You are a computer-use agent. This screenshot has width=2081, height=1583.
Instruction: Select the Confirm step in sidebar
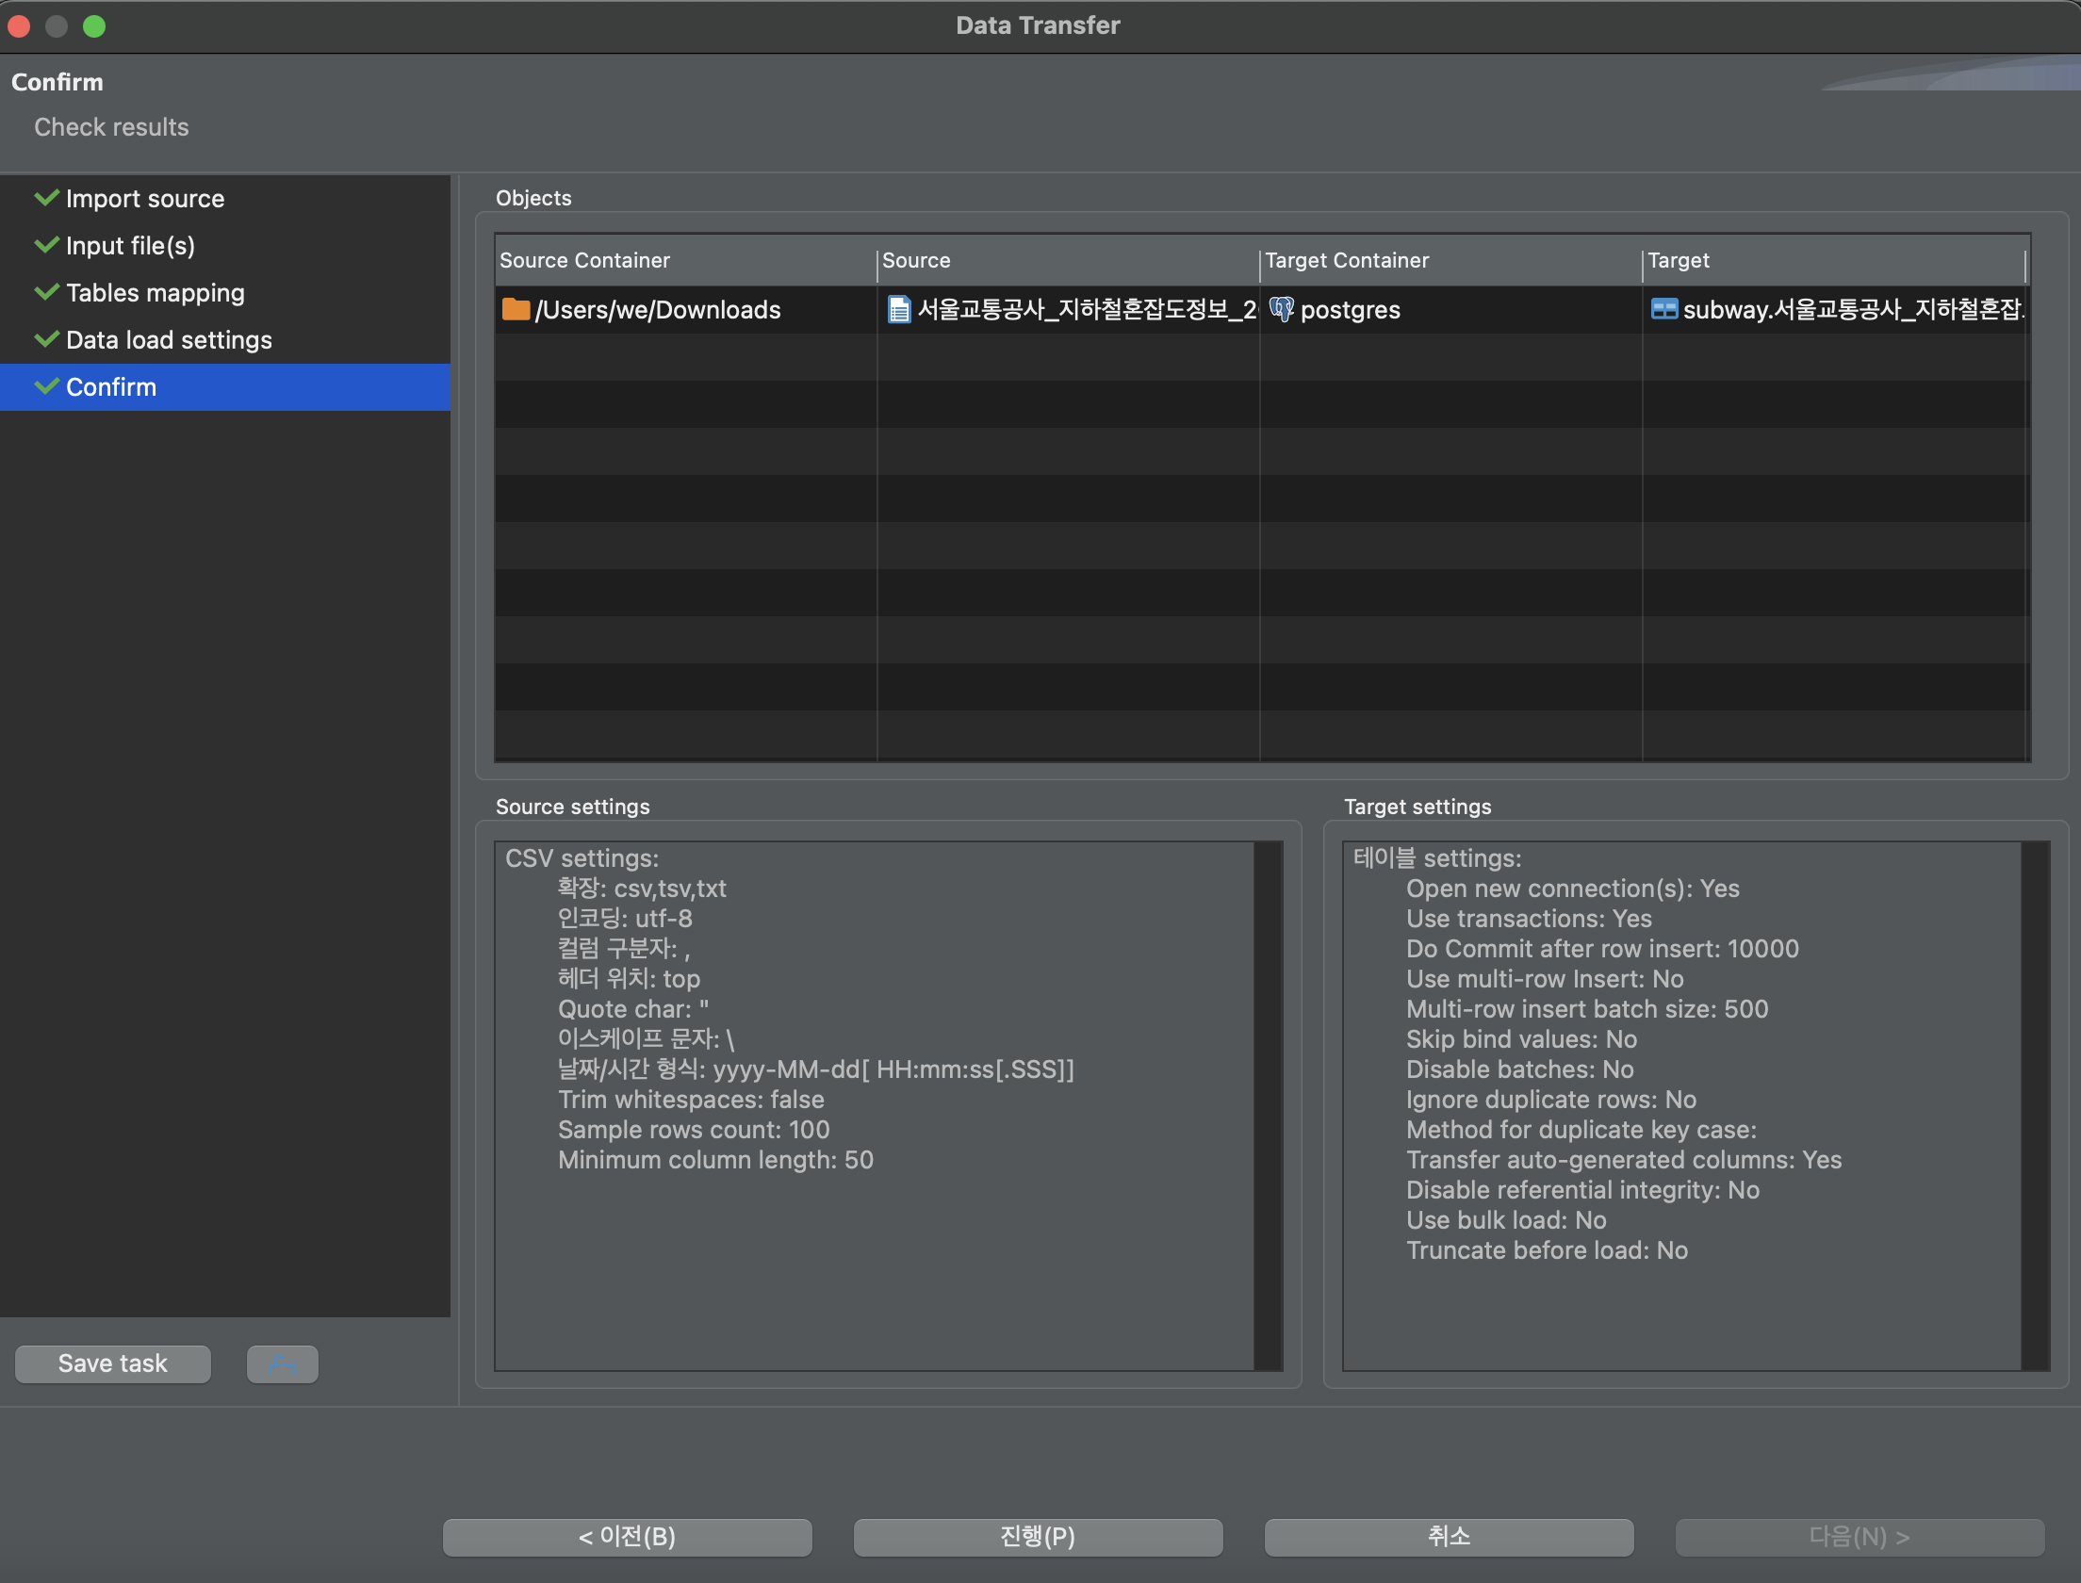111,387
